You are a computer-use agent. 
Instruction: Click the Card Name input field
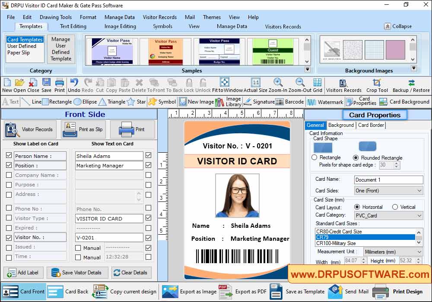(x=388, y=180)
